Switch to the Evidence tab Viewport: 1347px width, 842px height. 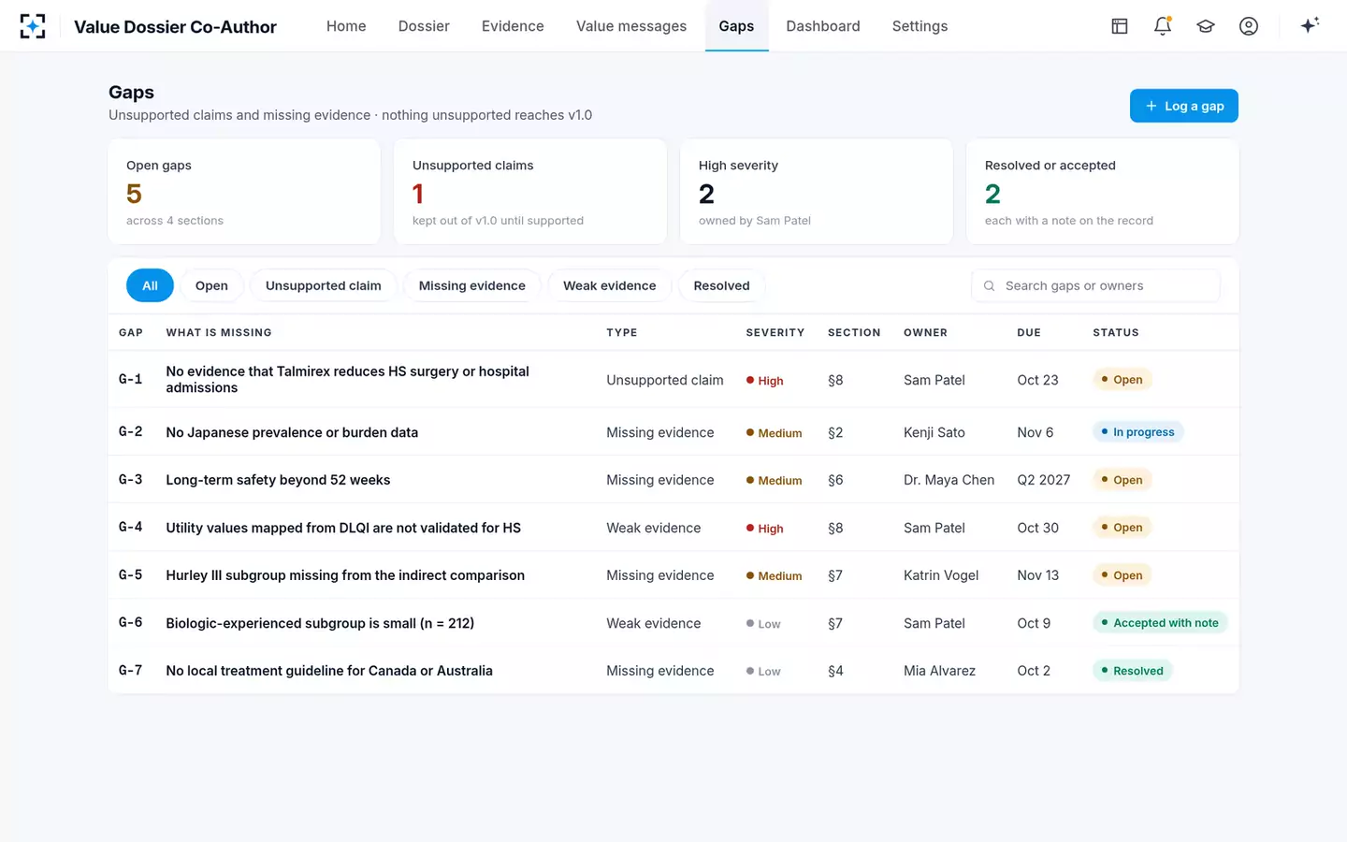[513, 26]
